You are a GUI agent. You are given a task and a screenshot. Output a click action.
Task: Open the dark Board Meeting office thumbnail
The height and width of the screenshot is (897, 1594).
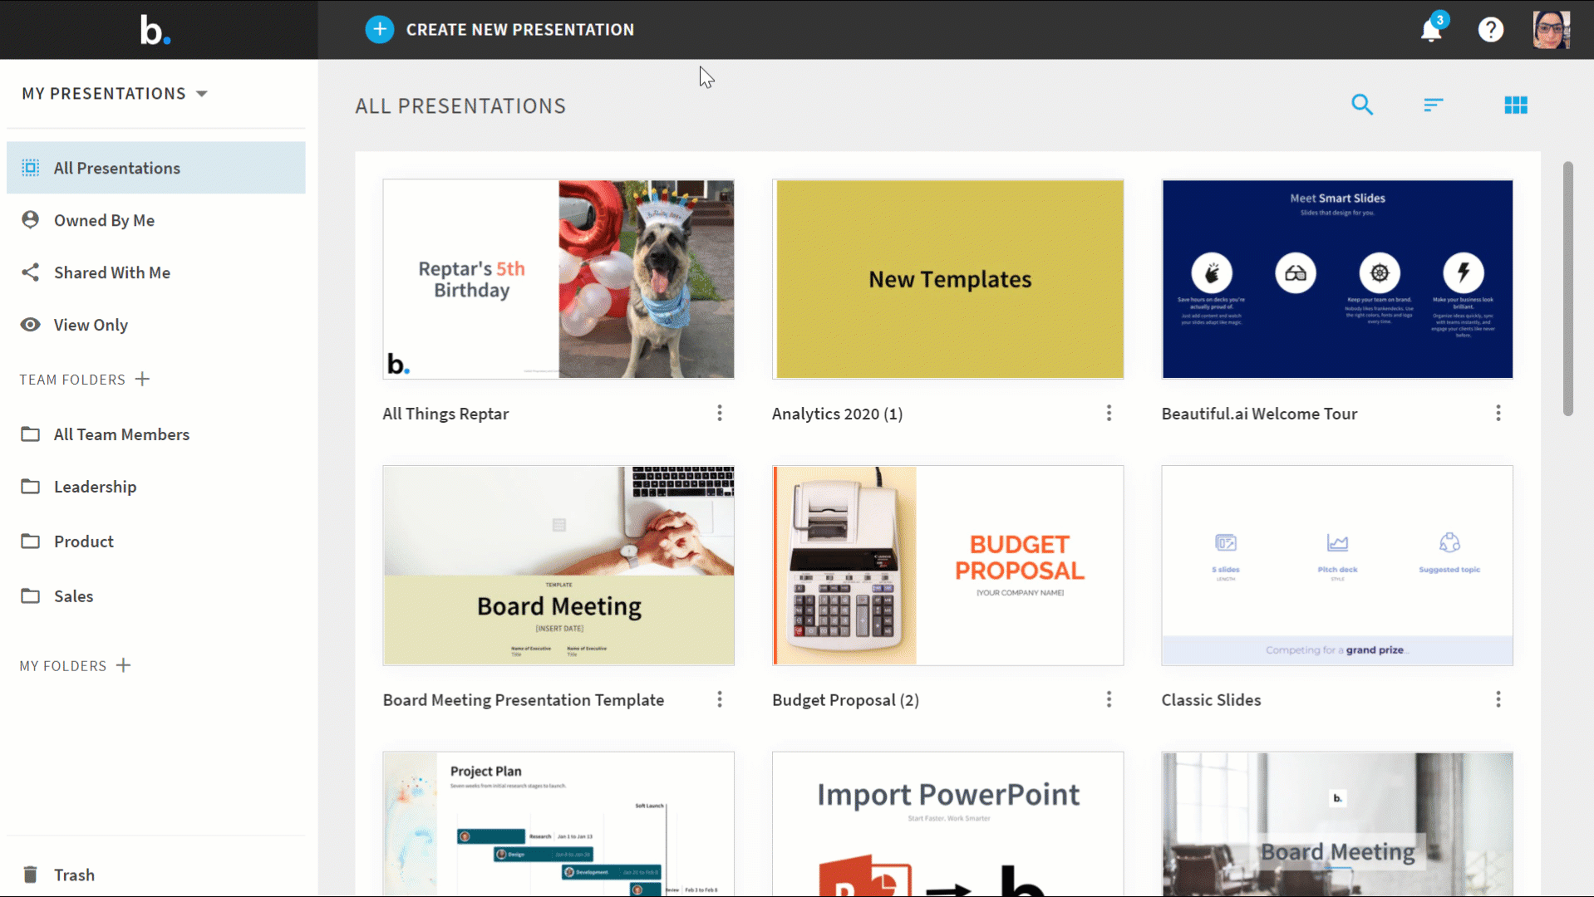pos(1337,824)
